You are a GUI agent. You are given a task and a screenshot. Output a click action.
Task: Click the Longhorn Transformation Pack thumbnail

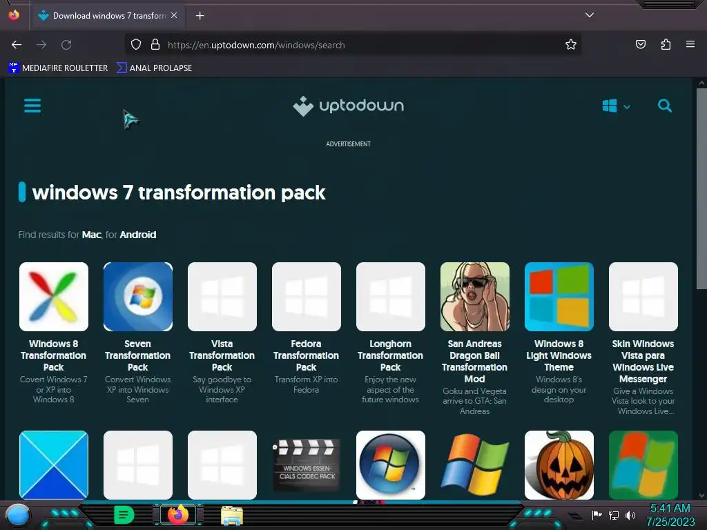pos(391,297)
